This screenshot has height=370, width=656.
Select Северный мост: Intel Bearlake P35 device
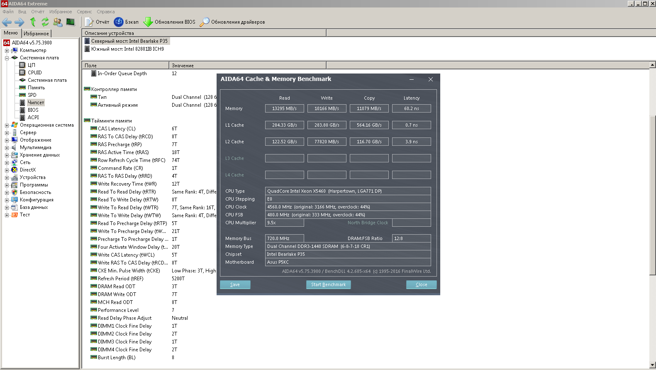click(129, 41)
